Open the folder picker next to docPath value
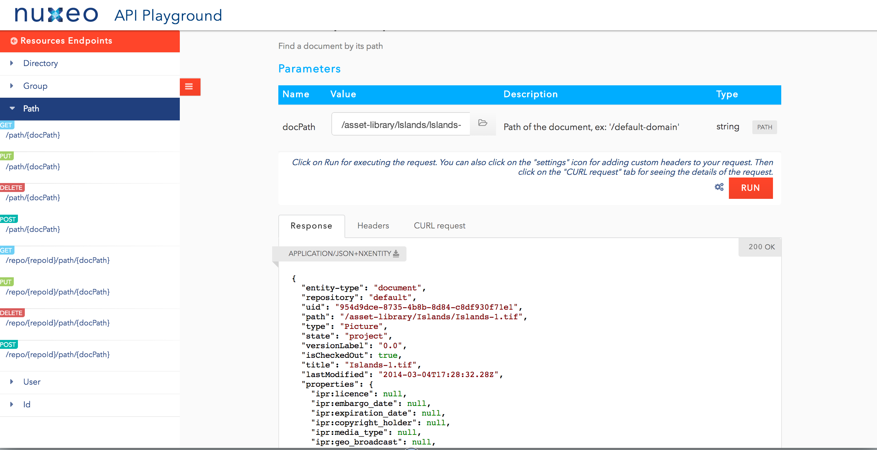The width and height of the screenshot is (877, 450). click(483, 124)
